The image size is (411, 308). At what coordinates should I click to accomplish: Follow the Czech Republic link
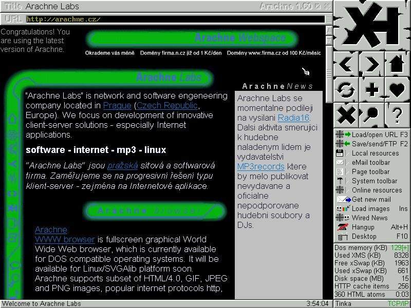pos(167,106)
